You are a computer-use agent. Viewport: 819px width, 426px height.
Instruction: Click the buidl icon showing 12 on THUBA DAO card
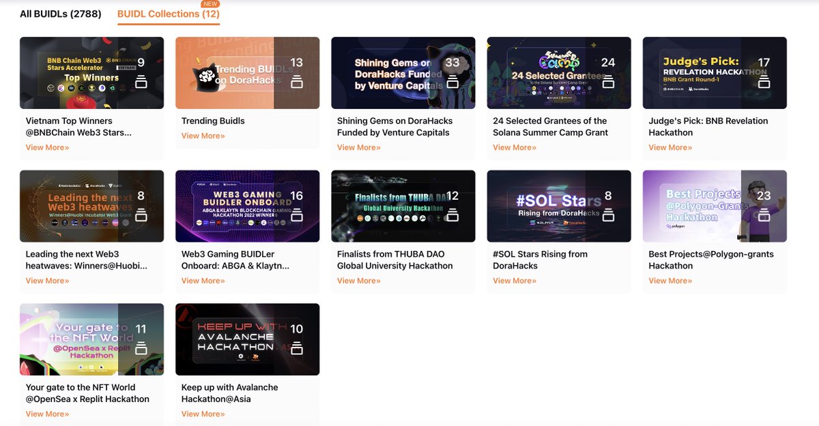click(452, 214)
